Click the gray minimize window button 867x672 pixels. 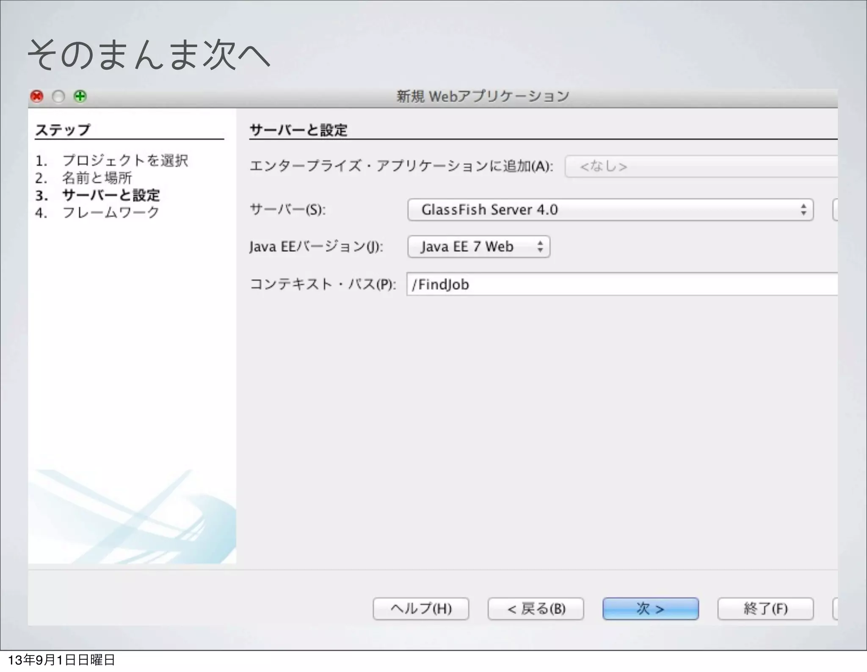tap(58, 97)
